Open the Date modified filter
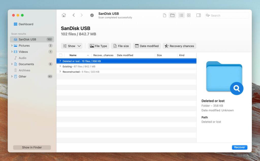The width and height of the screenshot is (260, 161). point(147,46)
